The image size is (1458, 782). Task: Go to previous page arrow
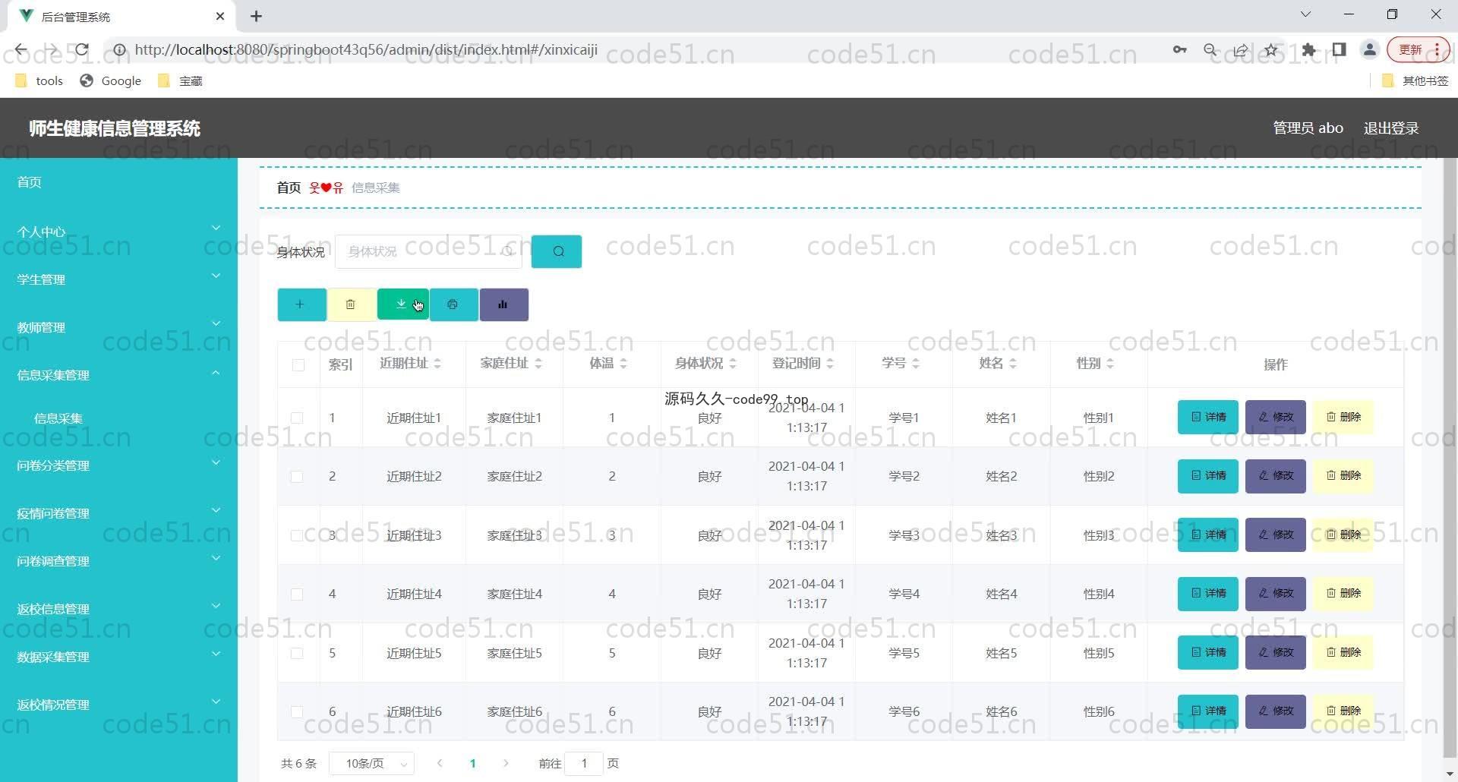click(440, 763)
